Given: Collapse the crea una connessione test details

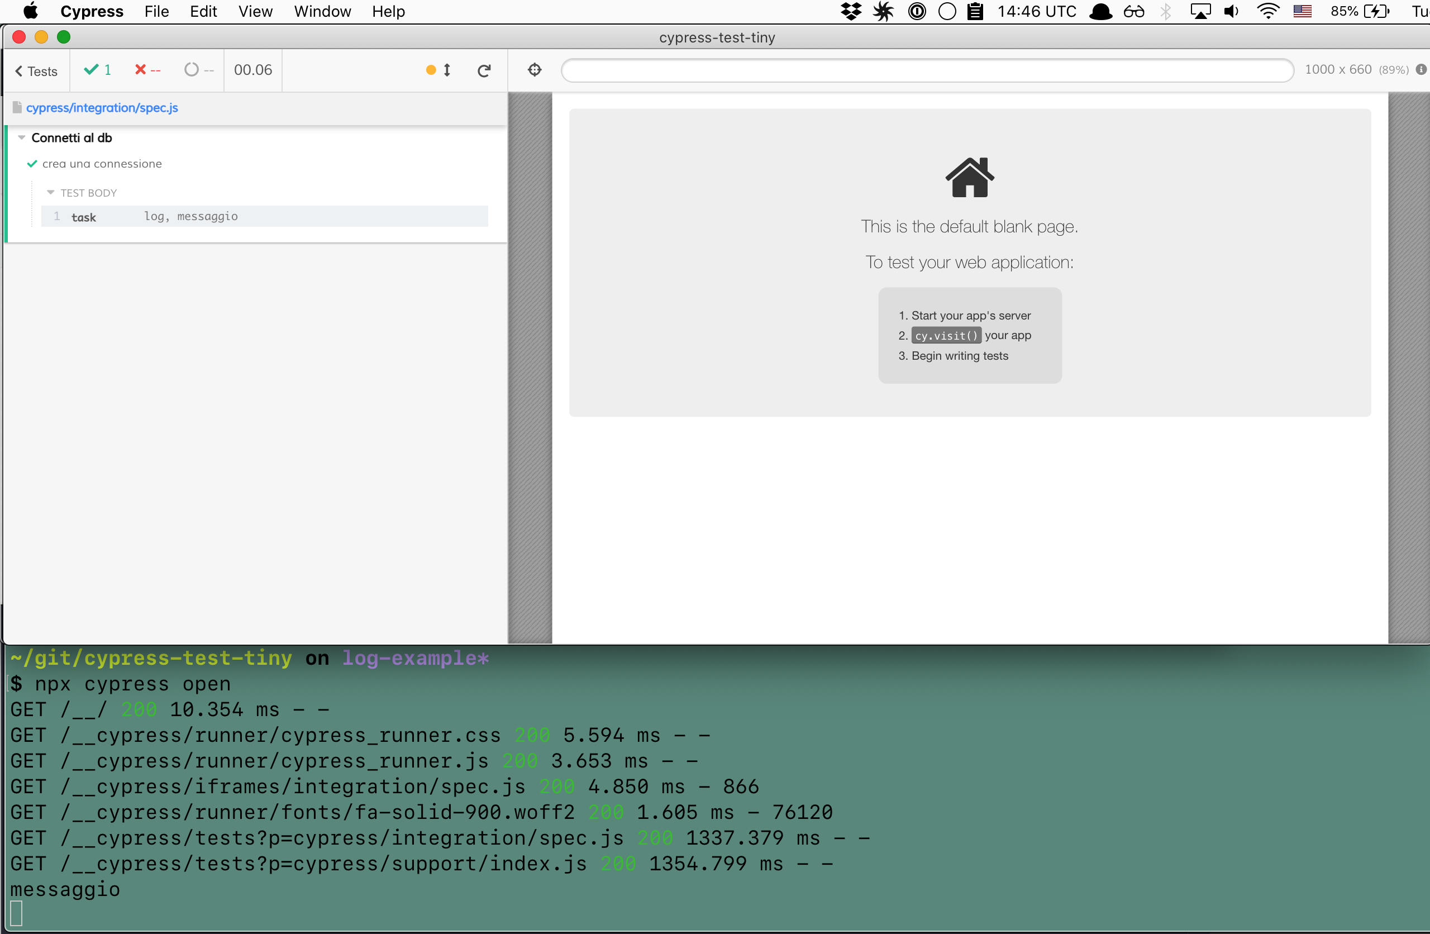Looking at the screenshot, I should tap(101, 163).
